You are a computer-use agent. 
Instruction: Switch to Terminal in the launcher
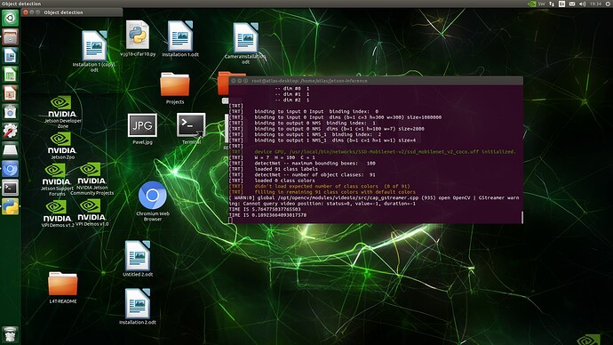point(10,188)
